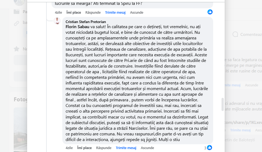Click the chain link icon in left sidebar
Screen dimensions: 262x152
pyautogui.click(x=17, y=23)
